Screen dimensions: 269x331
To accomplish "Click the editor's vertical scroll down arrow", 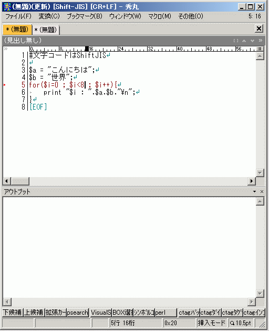I will [x=260, y=173].
